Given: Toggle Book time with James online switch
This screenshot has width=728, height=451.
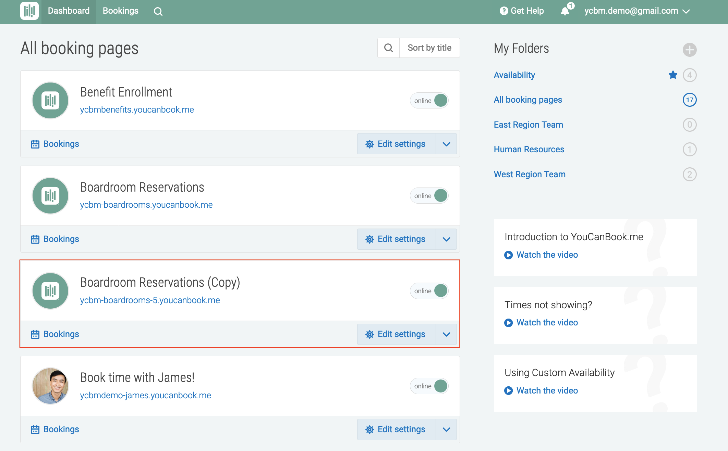Looking at the screenshot, I should tap(429, 386).
